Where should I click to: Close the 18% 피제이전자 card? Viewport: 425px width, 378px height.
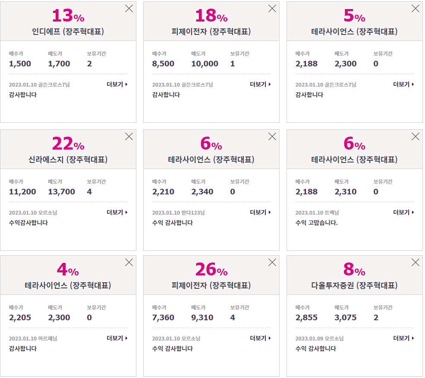tap(272, 8)
